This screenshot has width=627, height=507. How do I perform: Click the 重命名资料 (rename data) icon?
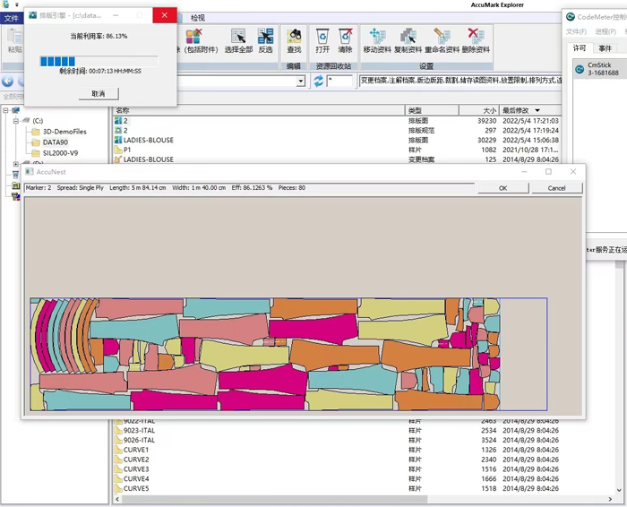point(442,36)
